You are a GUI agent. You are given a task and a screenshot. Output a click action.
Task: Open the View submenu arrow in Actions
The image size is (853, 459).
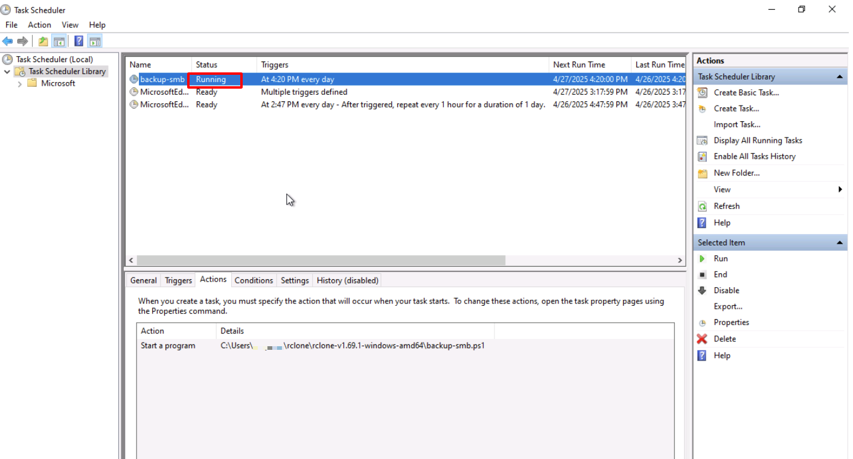pos(840,189)
